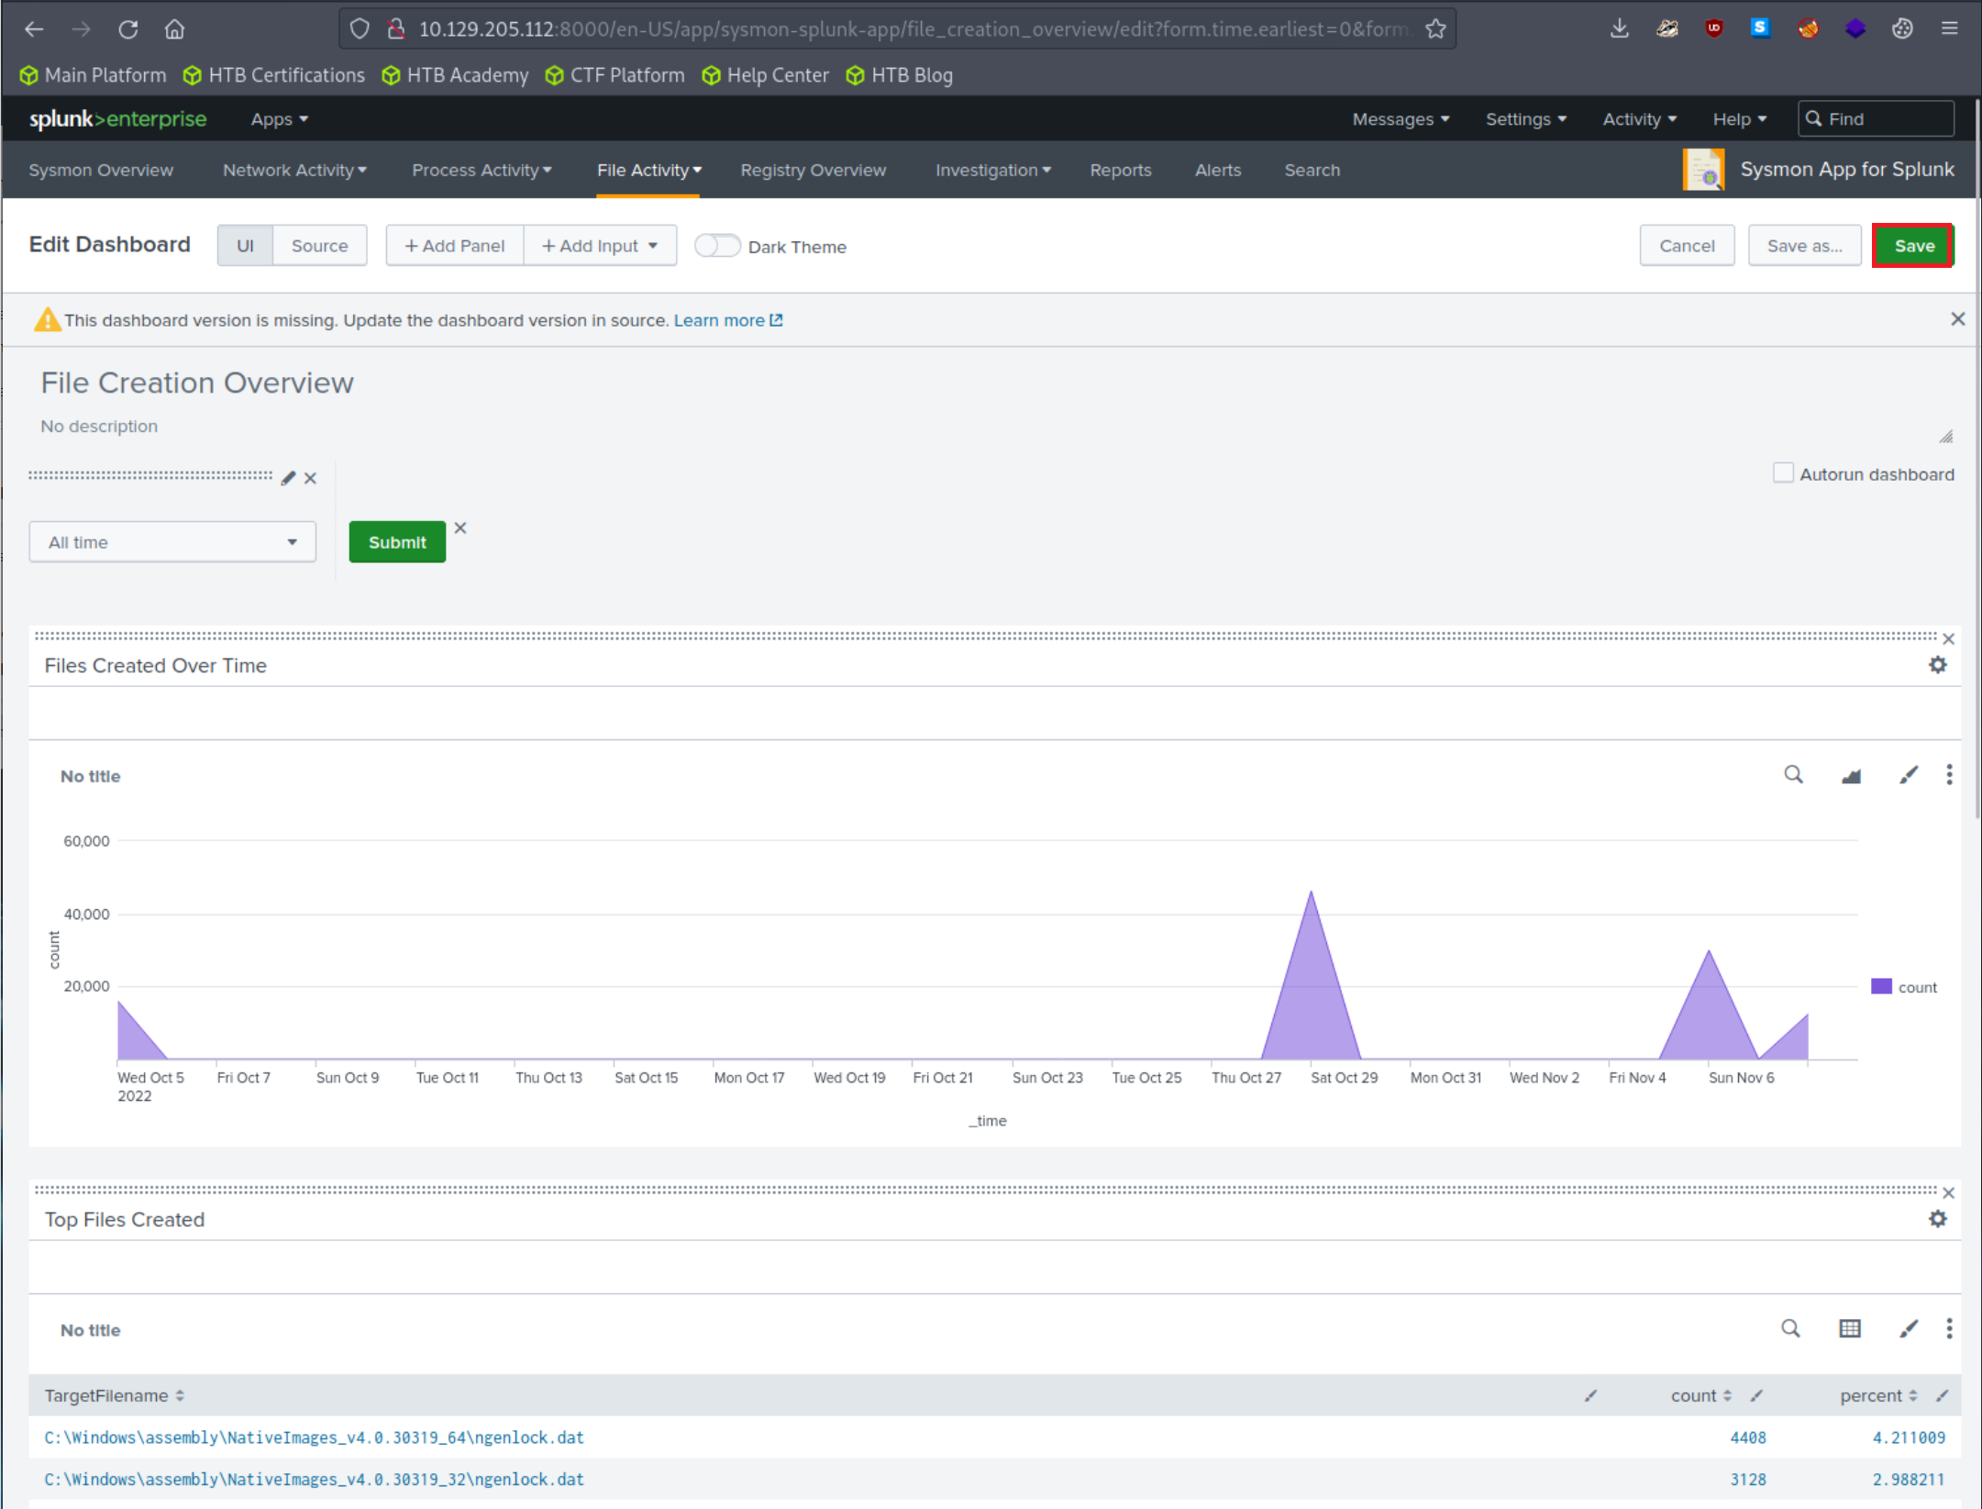1982x1509 pixels.
Task: Open the Sysmon App for Splunk app icon
Action: pos(1704,169)
